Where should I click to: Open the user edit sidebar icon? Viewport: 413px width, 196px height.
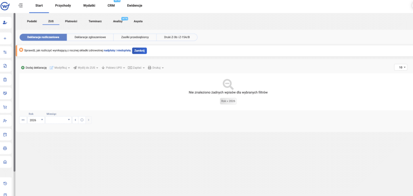click(x=5, y=22)
